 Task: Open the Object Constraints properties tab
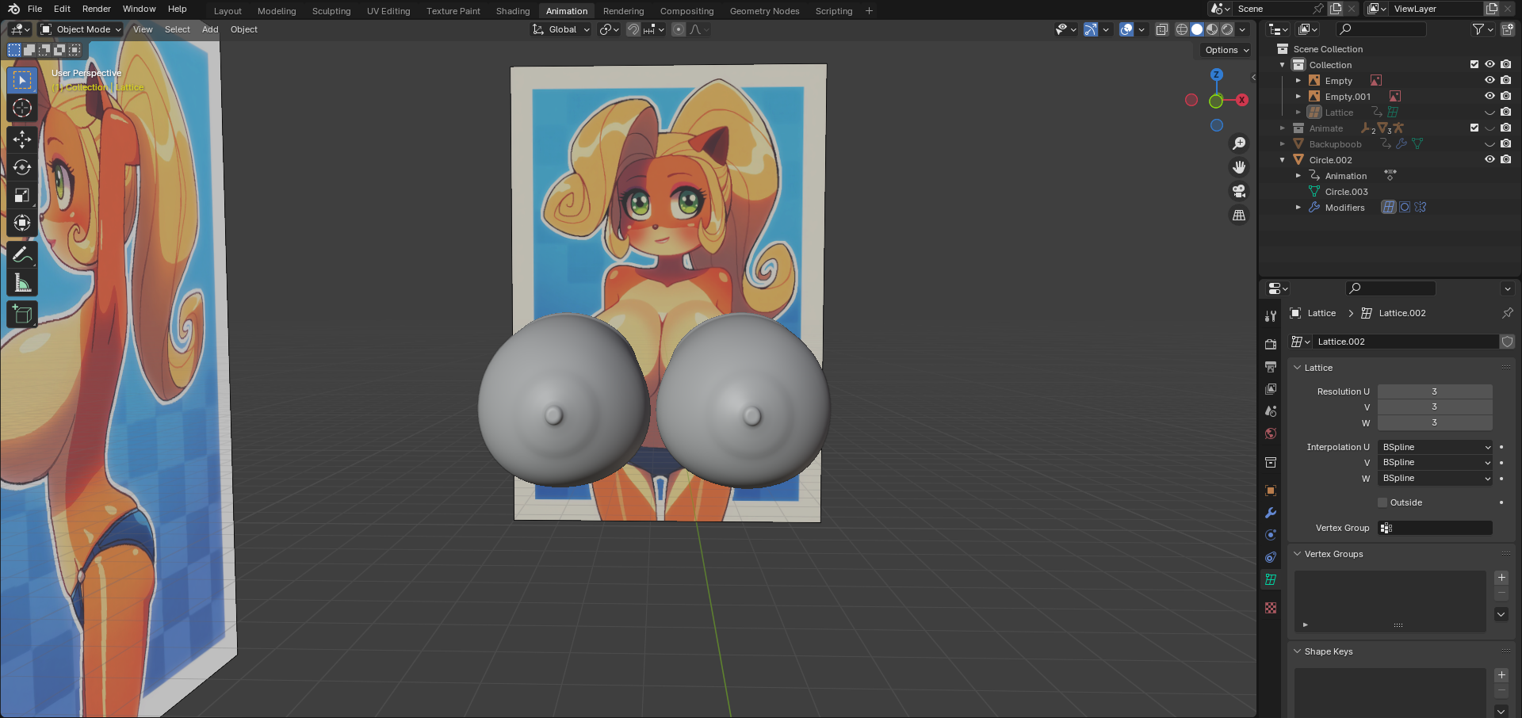pyautogui.click(x=1271, y=557)
